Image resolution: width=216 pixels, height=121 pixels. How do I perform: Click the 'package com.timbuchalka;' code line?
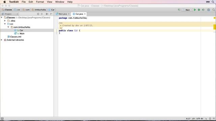point(73,18)
